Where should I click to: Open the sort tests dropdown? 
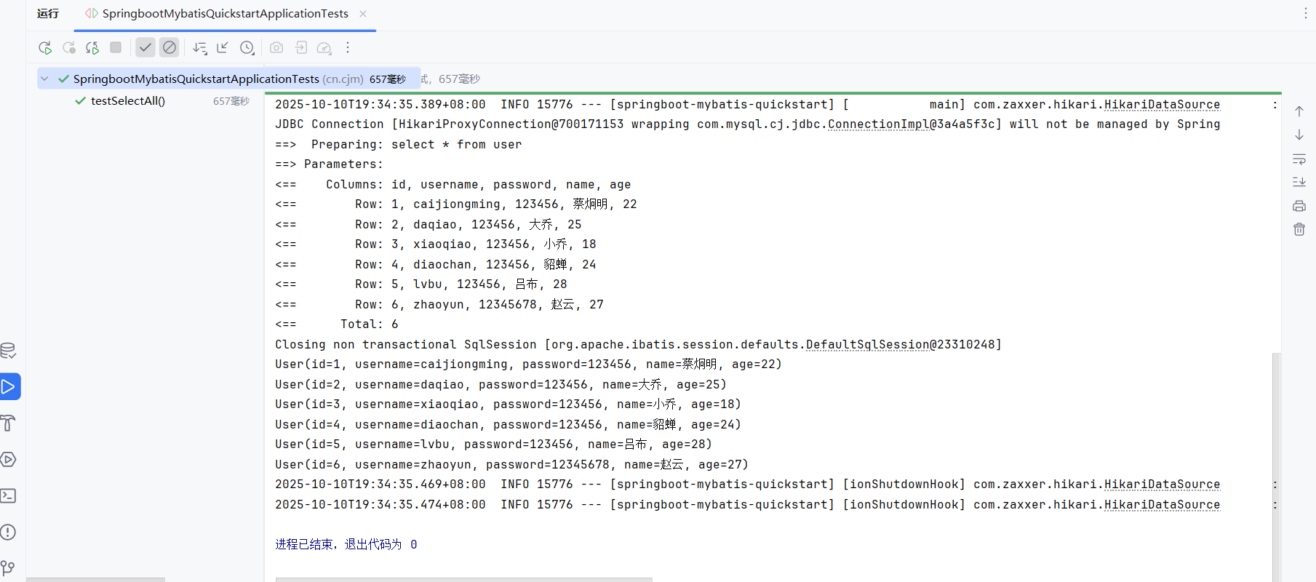(200, 48)
